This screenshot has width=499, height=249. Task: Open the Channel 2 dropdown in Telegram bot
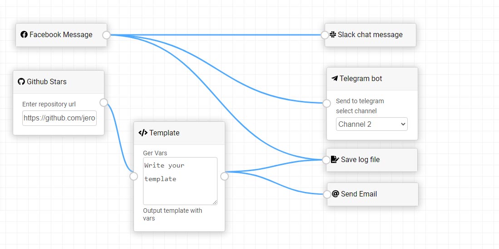pos(372,124)
